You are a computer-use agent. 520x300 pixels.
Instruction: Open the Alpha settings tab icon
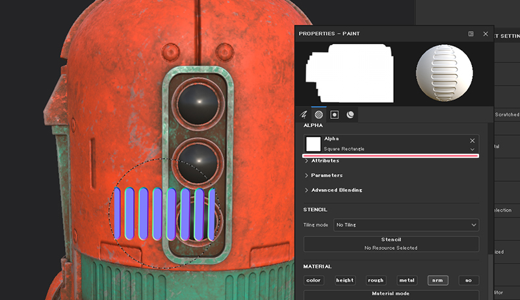pyautogui.click(x=318, y=114)
